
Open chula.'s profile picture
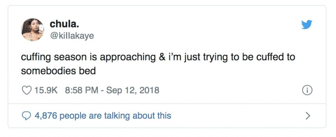32,30
